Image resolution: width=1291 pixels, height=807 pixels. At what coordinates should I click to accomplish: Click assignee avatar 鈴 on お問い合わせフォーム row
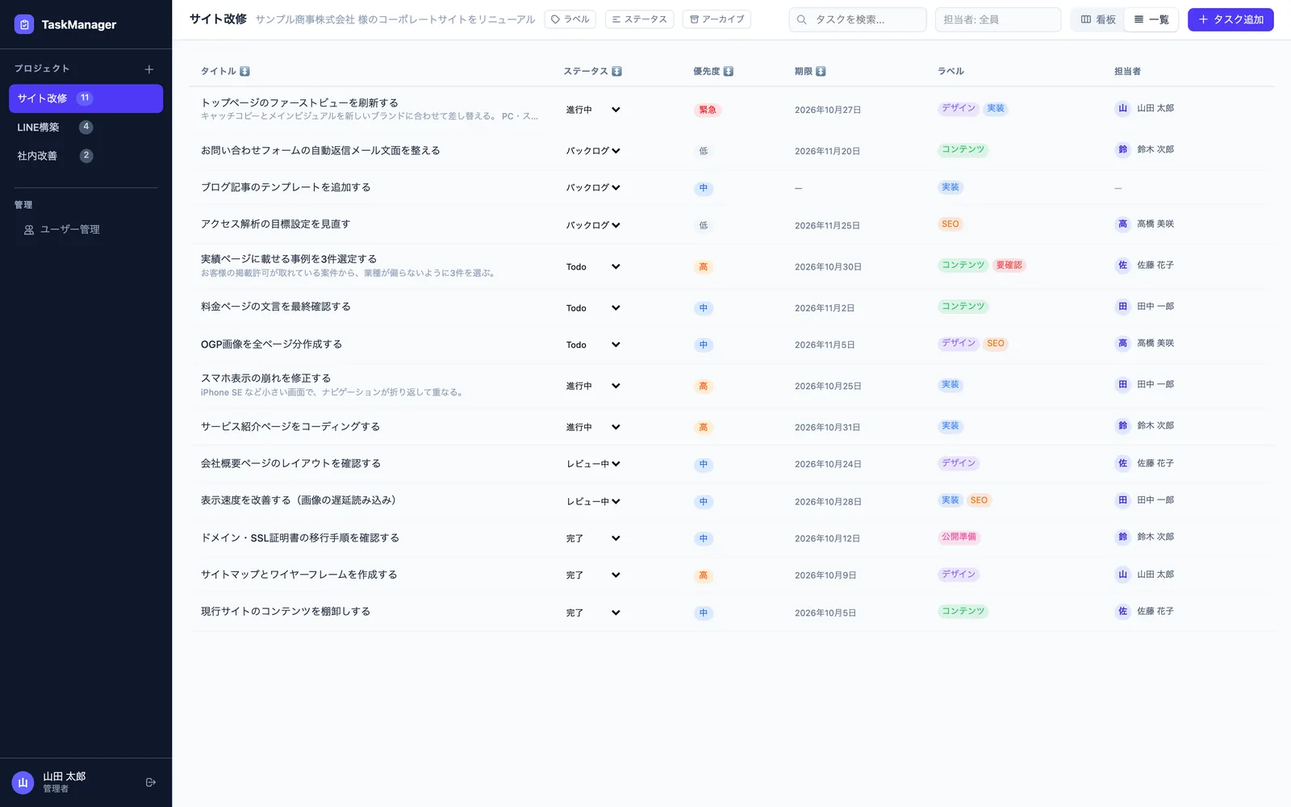(x=1122, y=149)
